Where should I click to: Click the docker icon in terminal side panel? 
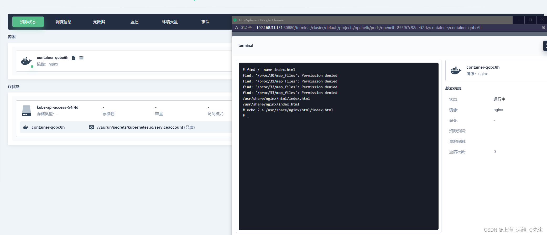[x=456, y=70]
